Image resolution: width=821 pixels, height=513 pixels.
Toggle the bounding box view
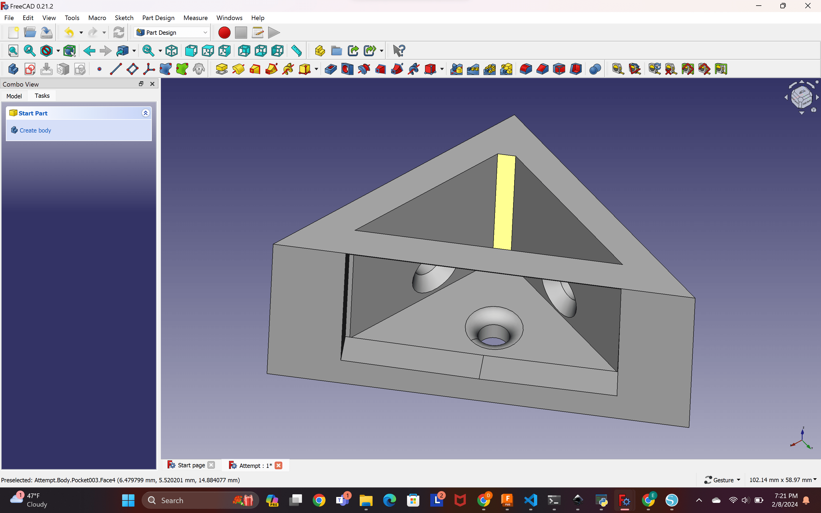coord(69,51)
